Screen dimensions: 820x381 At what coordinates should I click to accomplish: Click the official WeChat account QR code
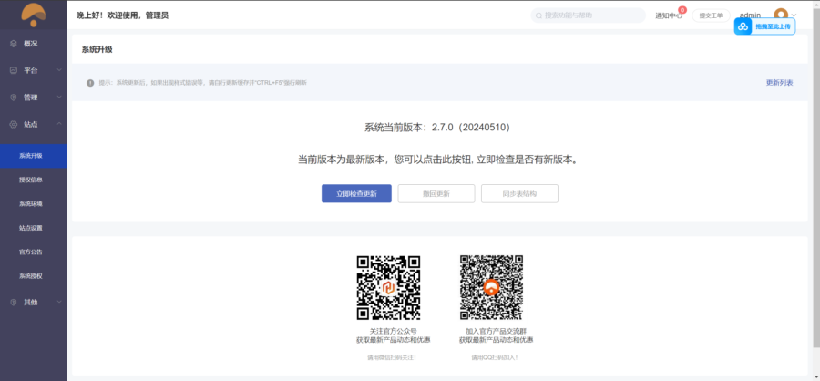(388, 287)
